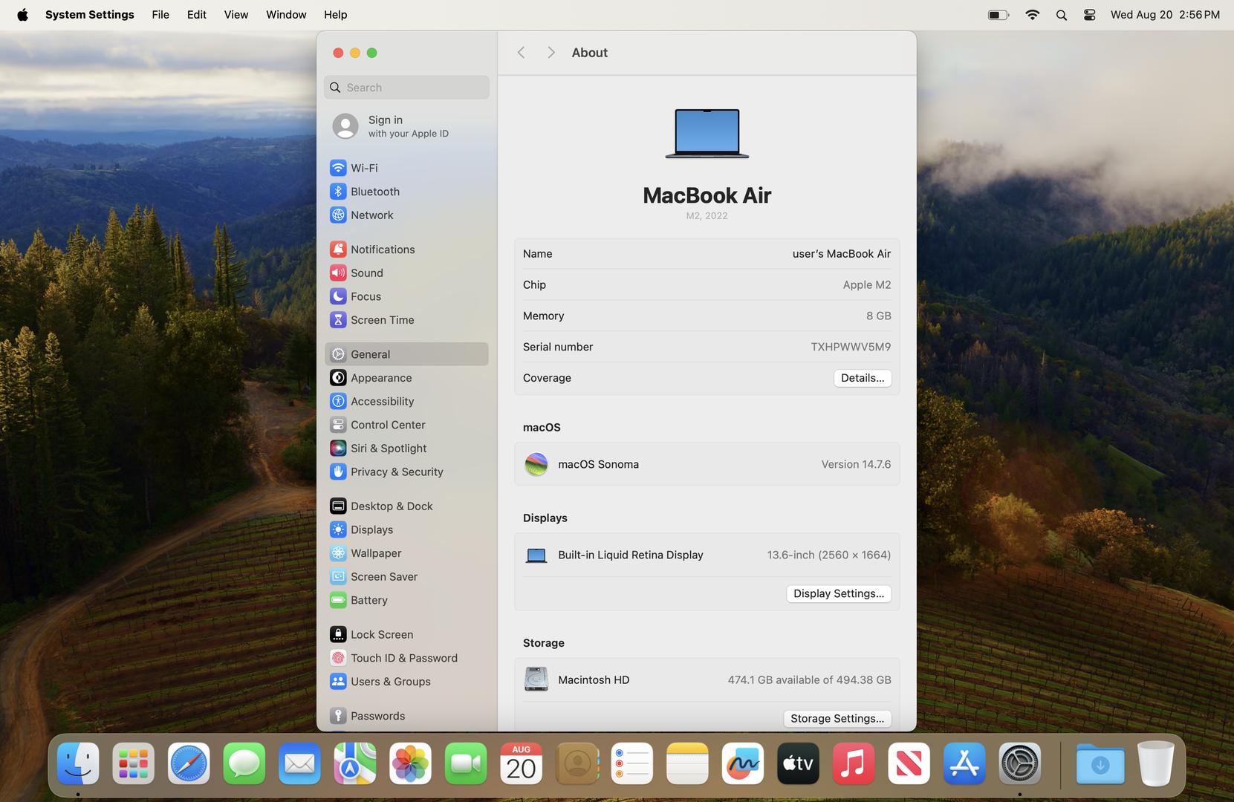1234x802 pixels.
Task: Click the 8 GB memory value
Action: [878, 316]
